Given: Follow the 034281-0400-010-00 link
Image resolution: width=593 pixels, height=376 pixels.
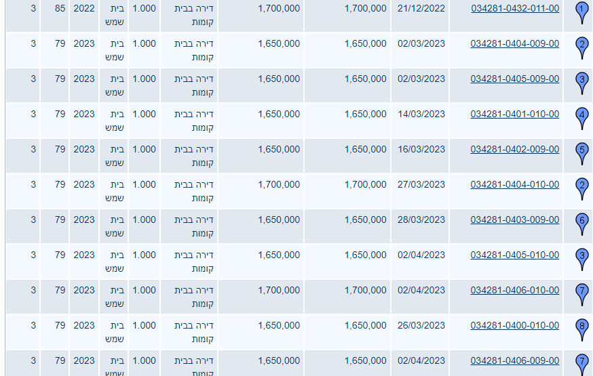Looking at the screenshot, I should 515,325.
